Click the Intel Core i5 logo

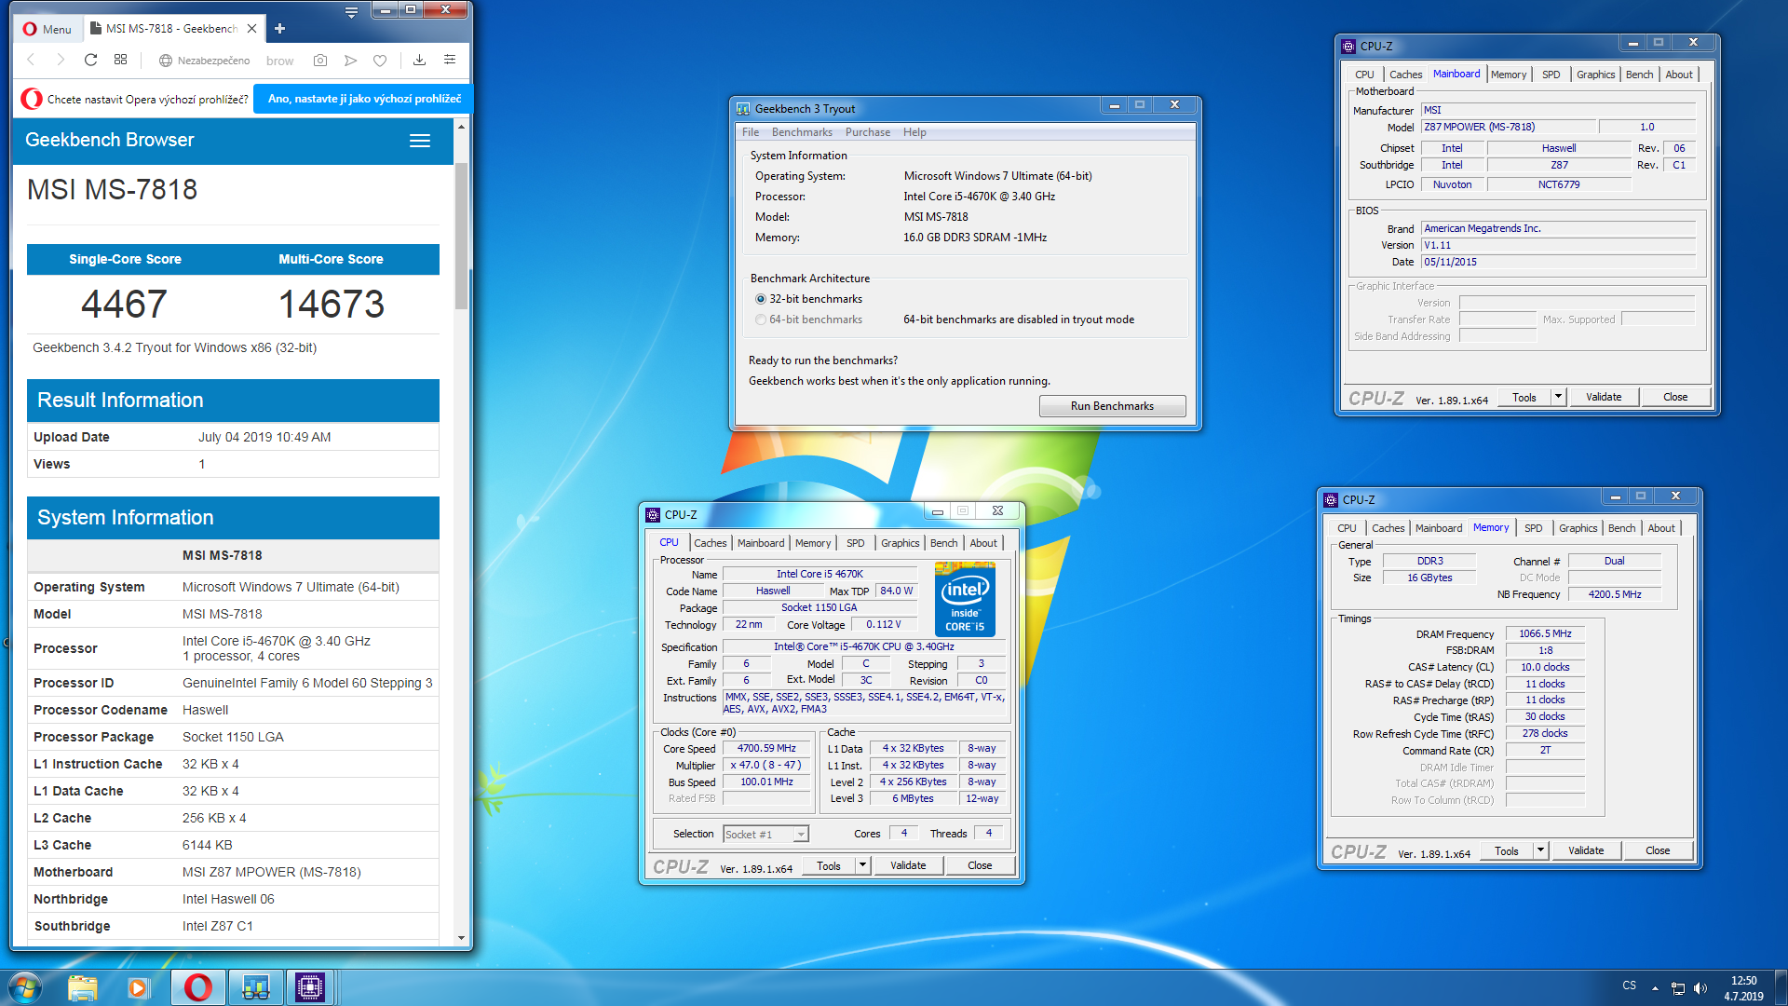point(965,599)
